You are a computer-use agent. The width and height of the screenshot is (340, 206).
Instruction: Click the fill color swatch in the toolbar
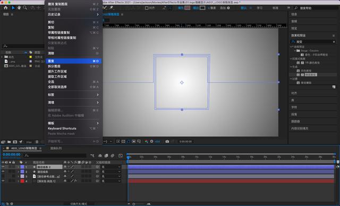pos(188,8)
